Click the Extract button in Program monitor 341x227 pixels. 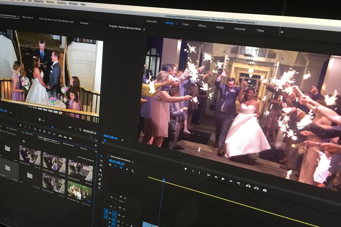(256, 188)
